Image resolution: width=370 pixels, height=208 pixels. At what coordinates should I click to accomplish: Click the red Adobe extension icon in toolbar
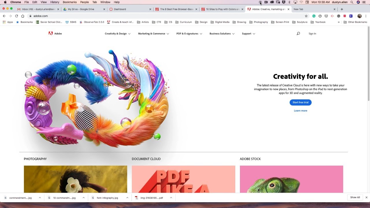pyautogui.click(x=345, y=16)
